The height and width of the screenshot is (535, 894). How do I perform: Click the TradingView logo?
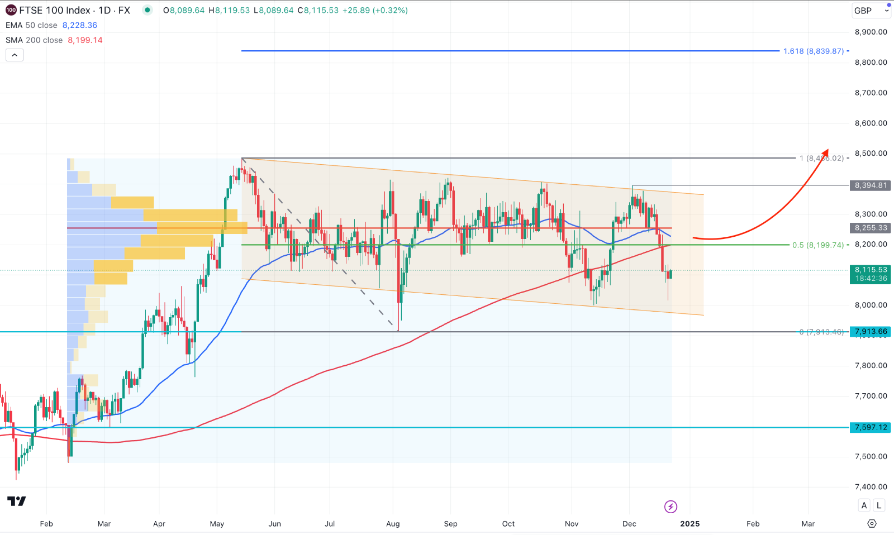click(17, 501)
